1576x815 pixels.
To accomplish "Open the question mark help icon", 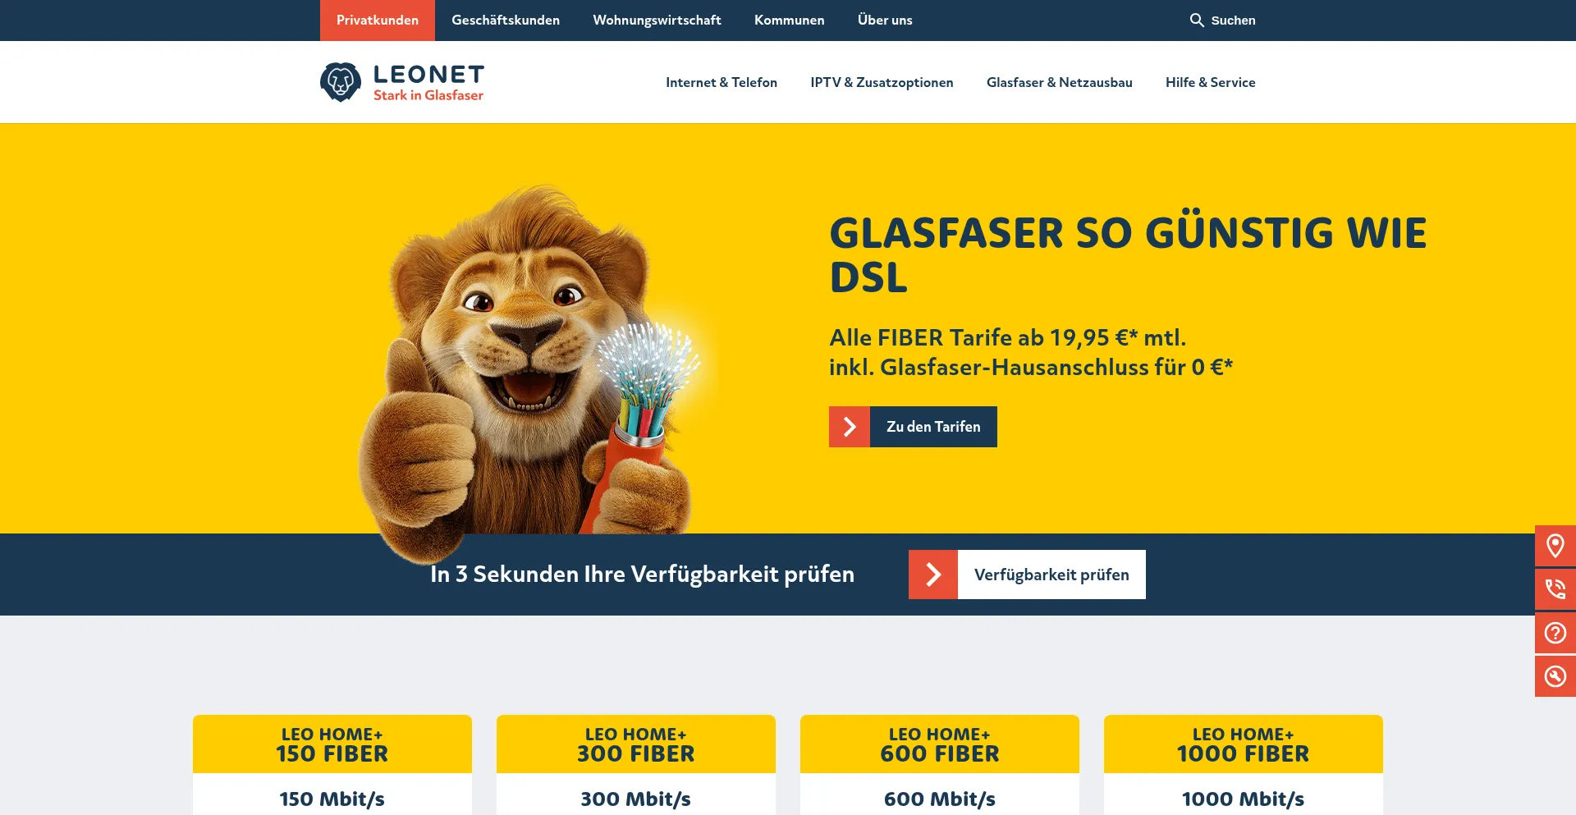I will 1555,633.
